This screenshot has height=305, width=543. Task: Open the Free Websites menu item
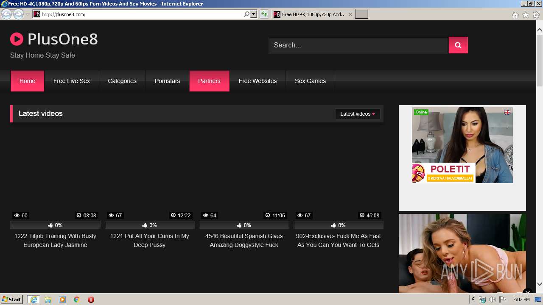pos(258,81)
